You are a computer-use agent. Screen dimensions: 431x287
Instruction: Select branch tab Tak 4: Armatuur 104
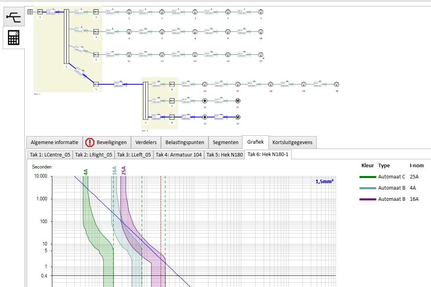(179, 155)
